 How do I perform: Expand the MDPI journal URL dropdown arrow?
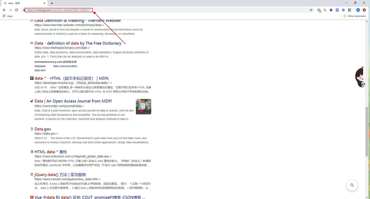tap(83, 106)
